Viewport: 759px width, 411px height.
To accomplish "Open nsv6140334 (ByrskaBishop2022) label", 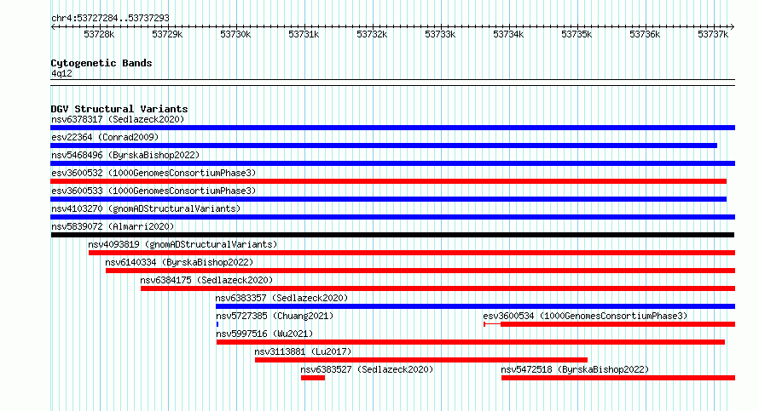I will tap(179, 262).
